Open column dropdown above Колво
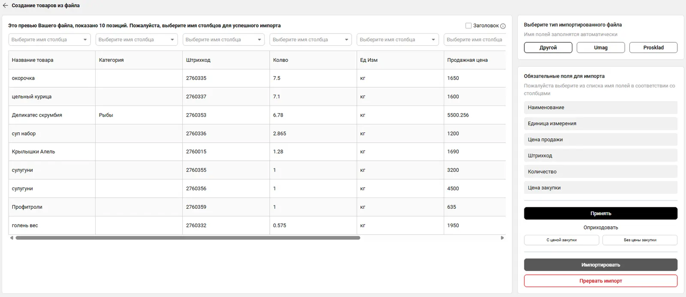This screenshot has width=686, height=297. [310, 39]
